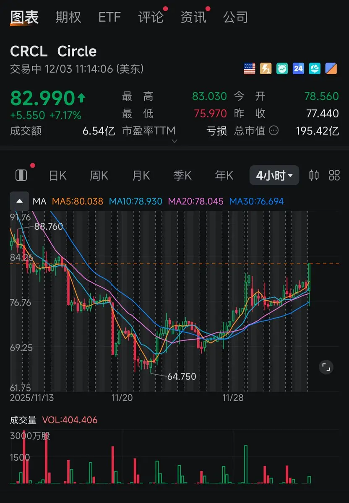This screenshot has height=503, width=349.
Task: Open the 4小时 interval dropdown
Action: [x=274, y=175]
